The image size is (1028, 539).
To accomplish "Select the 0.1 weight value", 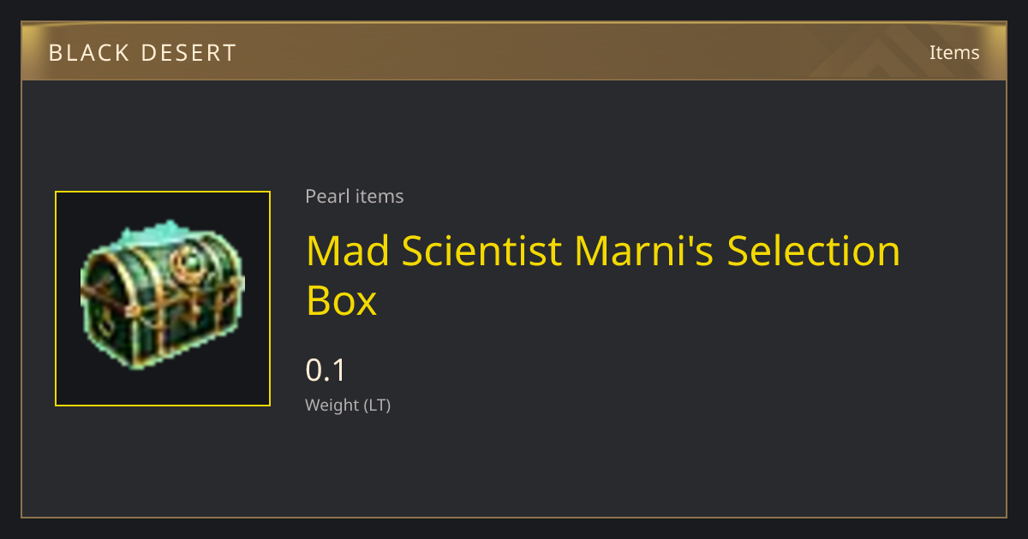I will coord(326,370).
